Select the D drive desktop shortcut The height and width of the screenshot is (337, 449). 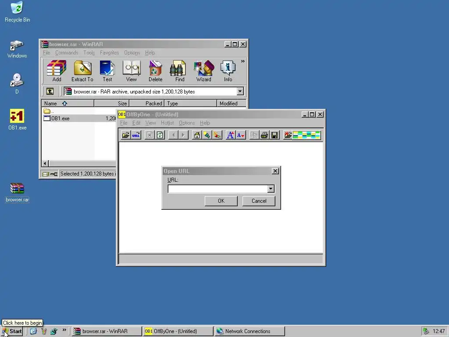17,83
